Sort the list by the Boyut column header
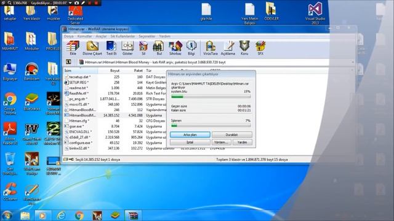 pyautogui.click(x=109, y=71)
